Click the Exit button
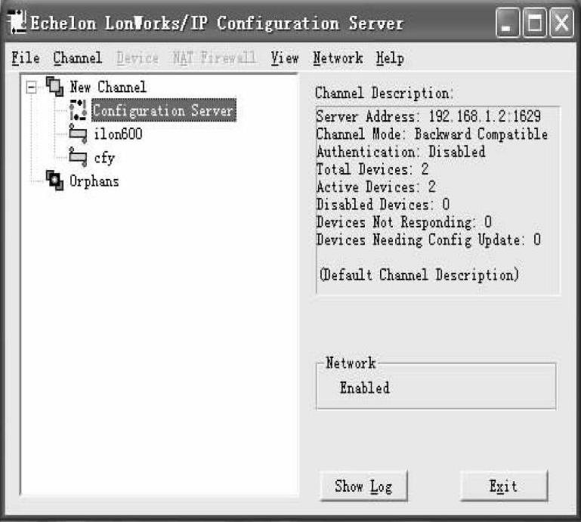Viewport: 581px width, 522px height. (503, 486)
